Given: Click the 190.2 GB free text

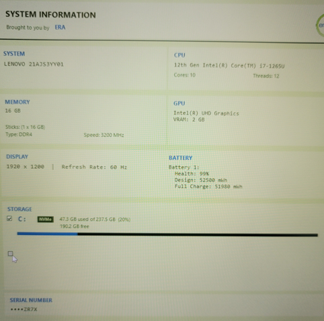Looking at the screenshot, I should pos(75,226).
